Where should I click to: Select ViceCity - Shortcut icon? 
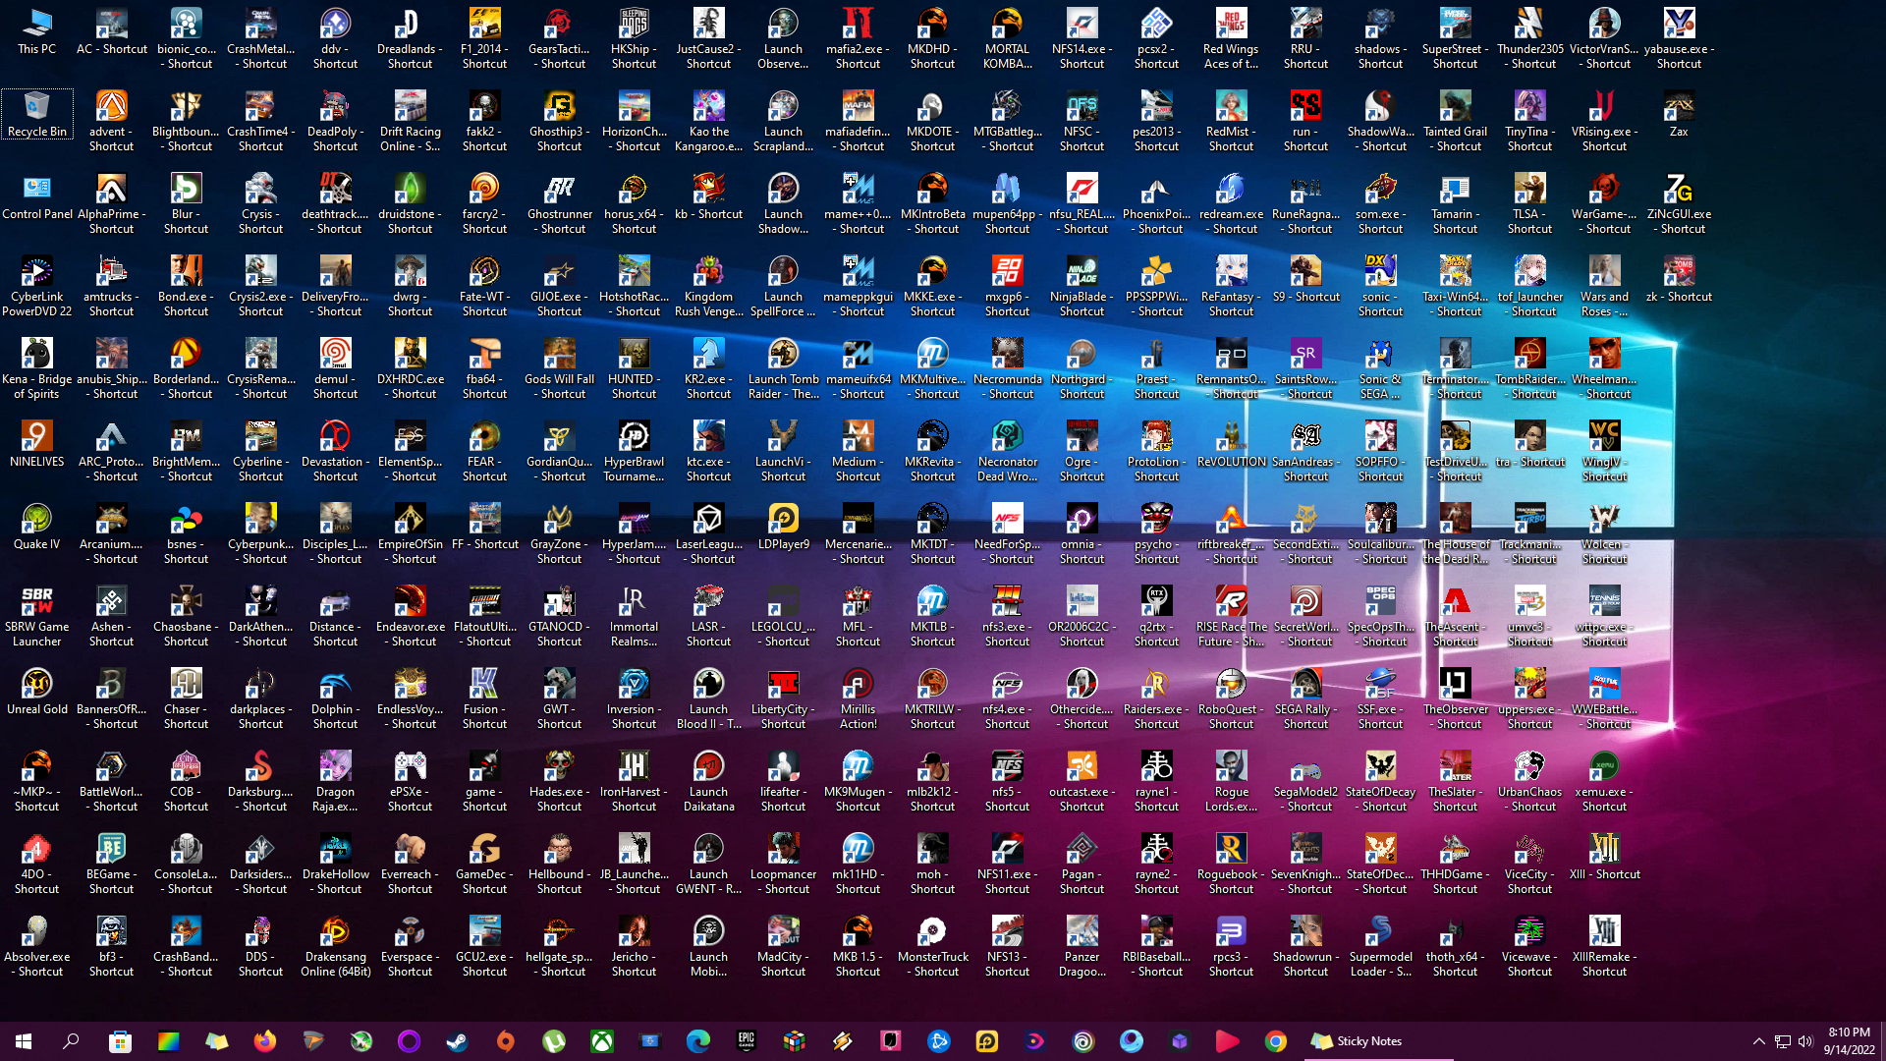coord(1530,864)
